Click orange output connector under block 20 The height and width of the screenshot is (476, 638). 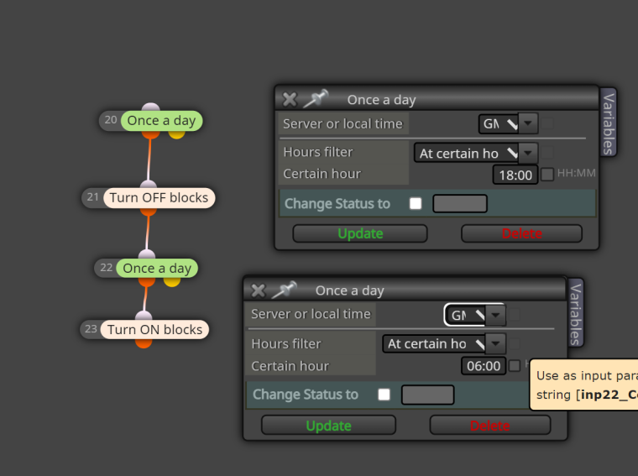coord(150,134)
